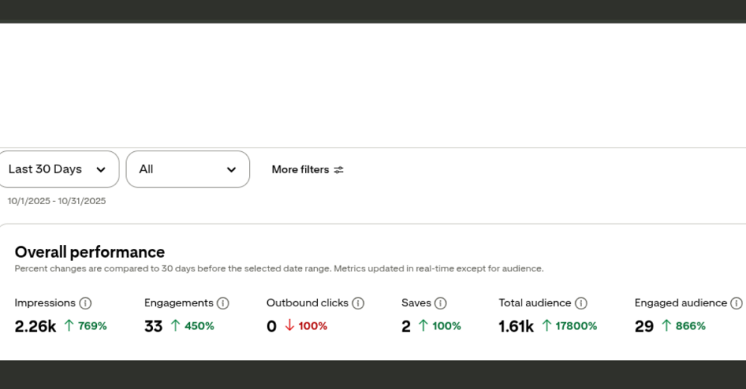
Task: Click the Engaged audience value 29
Action: [x=644, y=326]
